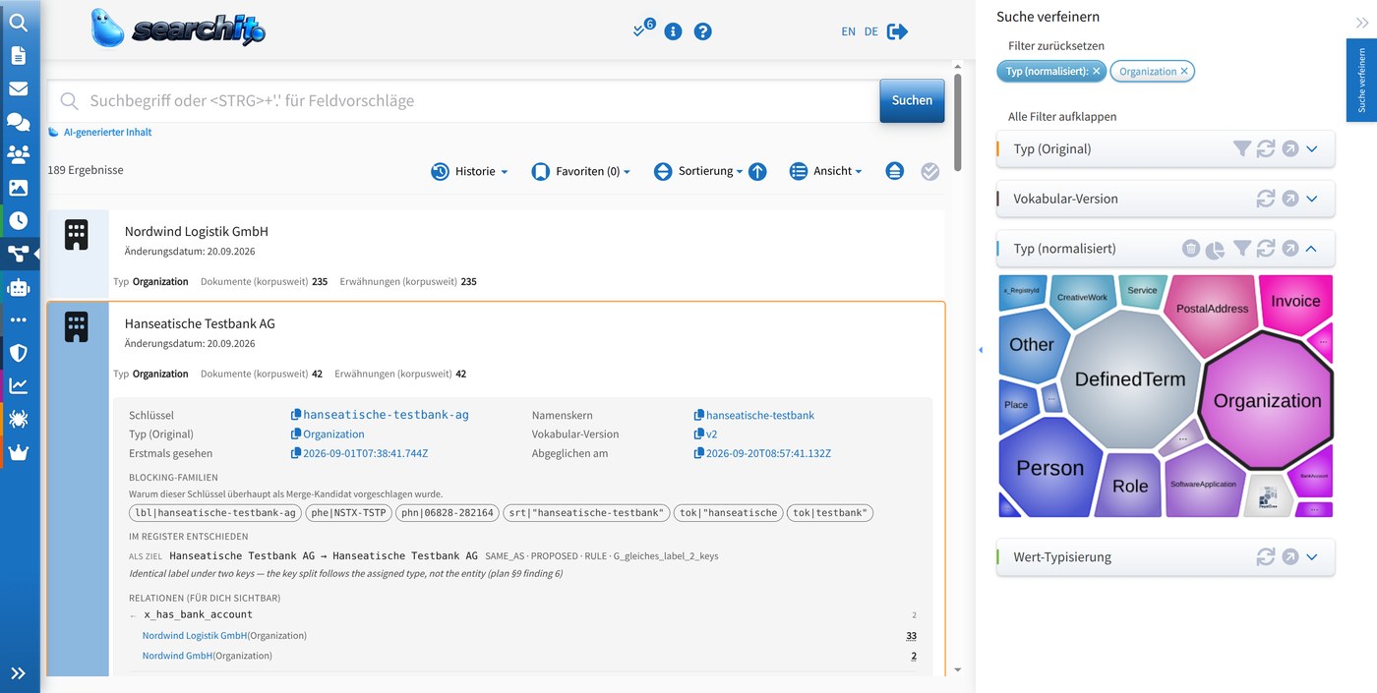
Task: Switch language to DE
Action: [x=870, y=31]
